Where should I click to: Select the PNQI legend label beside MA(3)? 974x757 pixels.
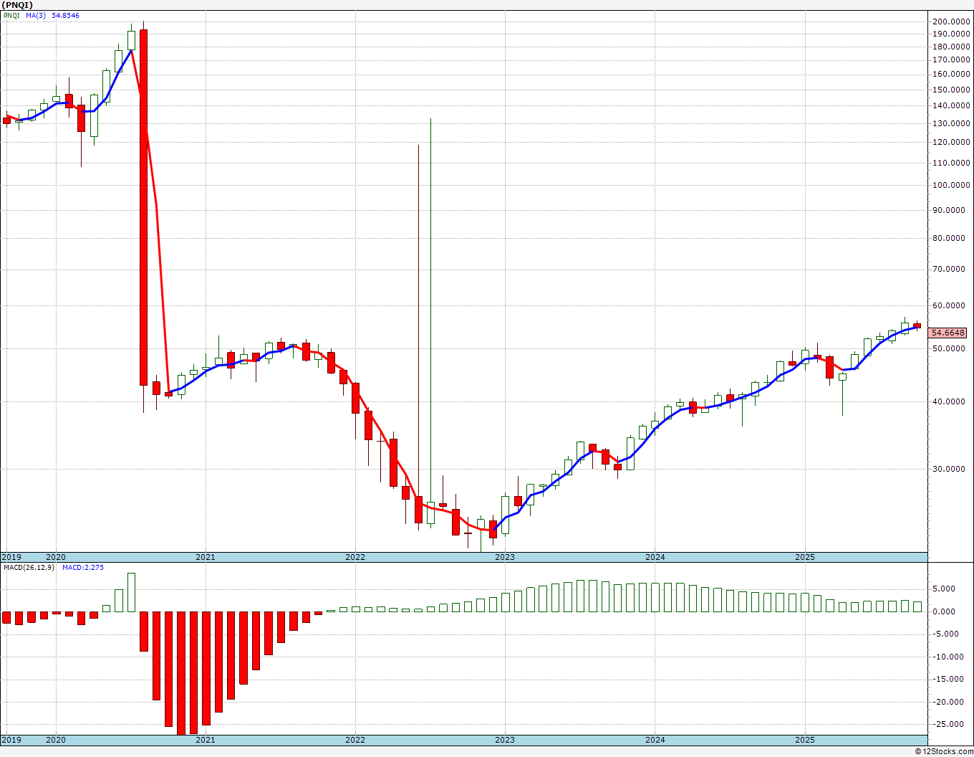11,15
